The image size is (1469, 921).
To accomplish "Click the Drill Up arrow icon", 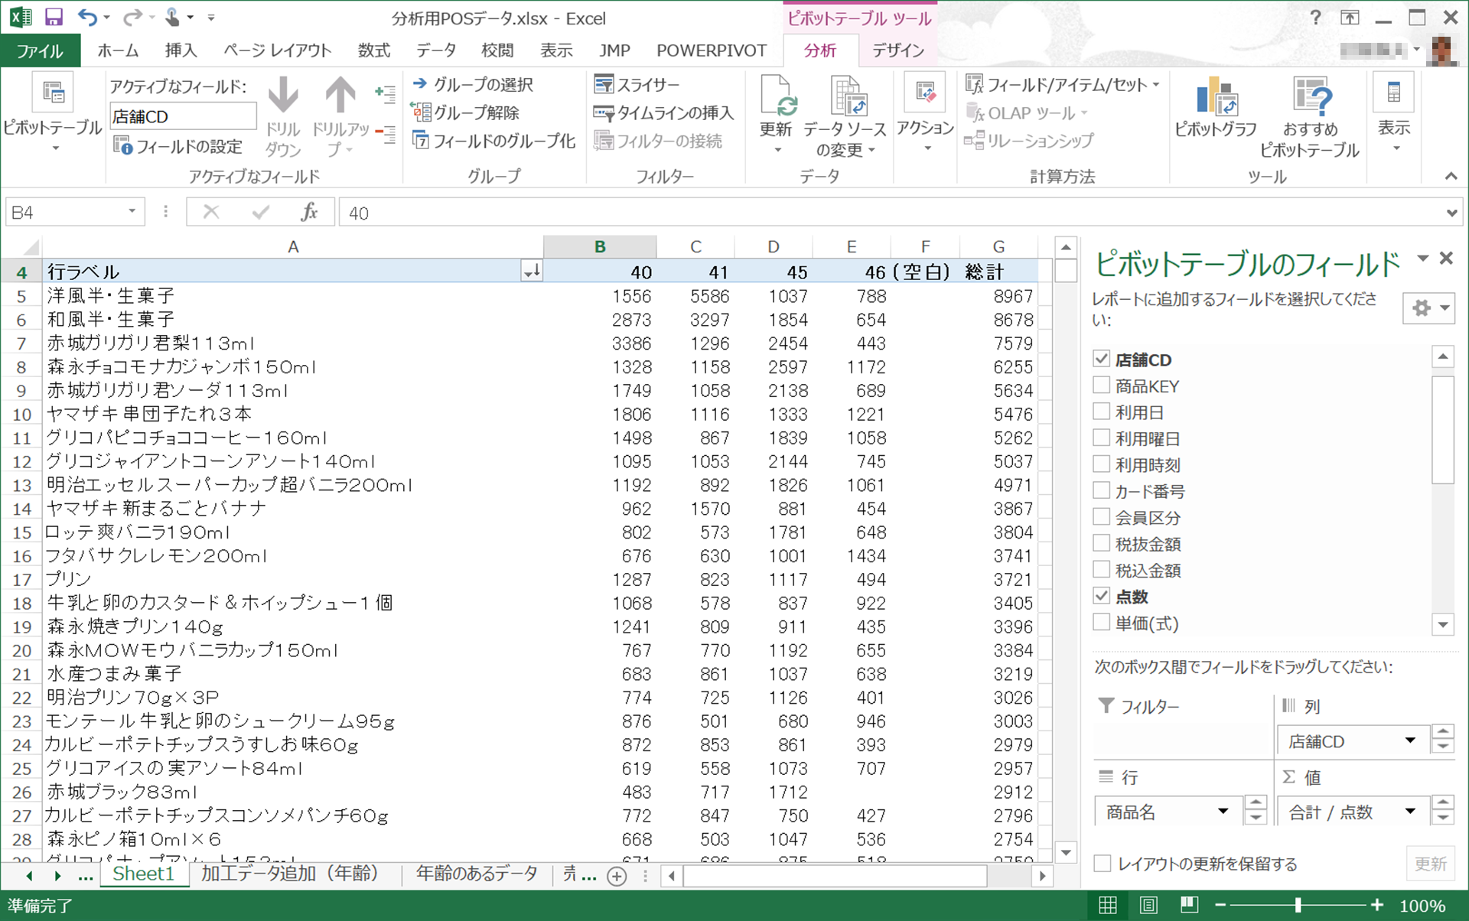I will point(340,96).
